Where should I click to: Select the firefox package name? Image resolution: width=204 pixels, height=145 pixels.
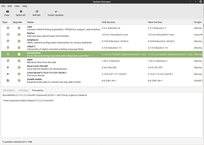pos(31,33)
